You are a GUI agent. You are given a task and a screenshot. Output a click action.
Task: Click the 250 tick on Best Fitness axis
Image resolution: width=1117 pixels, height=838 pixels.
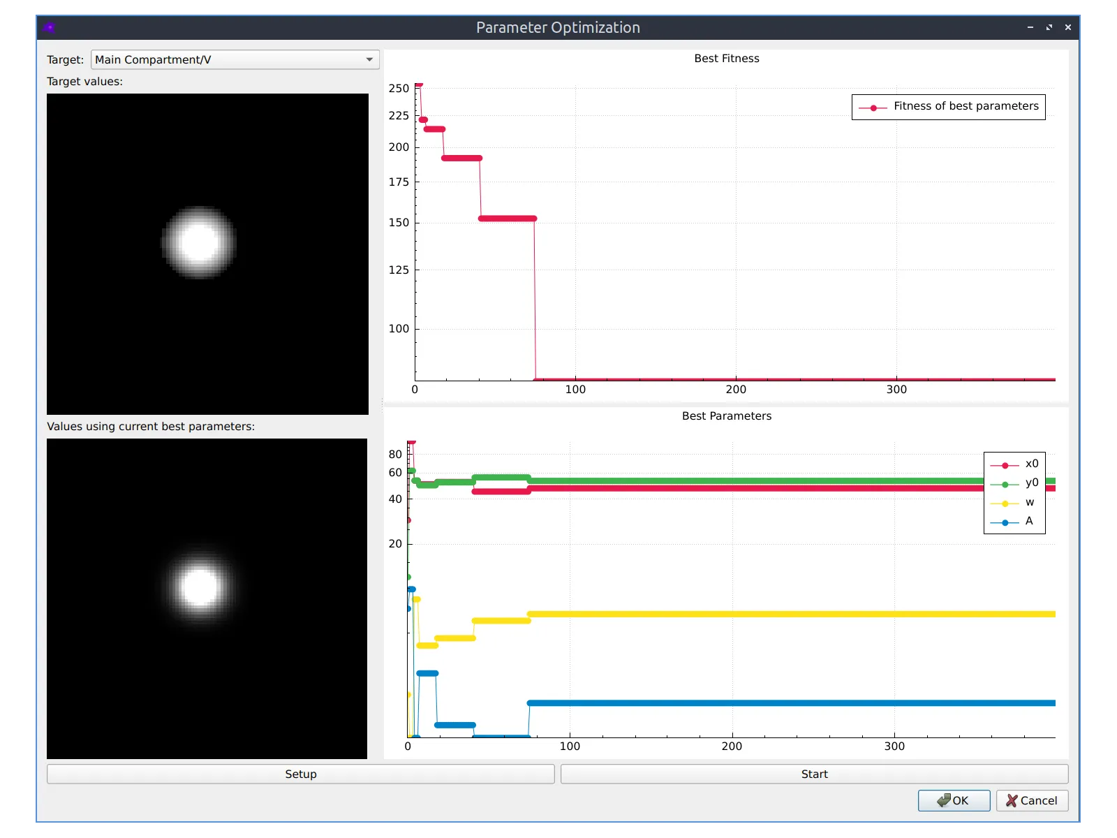399,89
